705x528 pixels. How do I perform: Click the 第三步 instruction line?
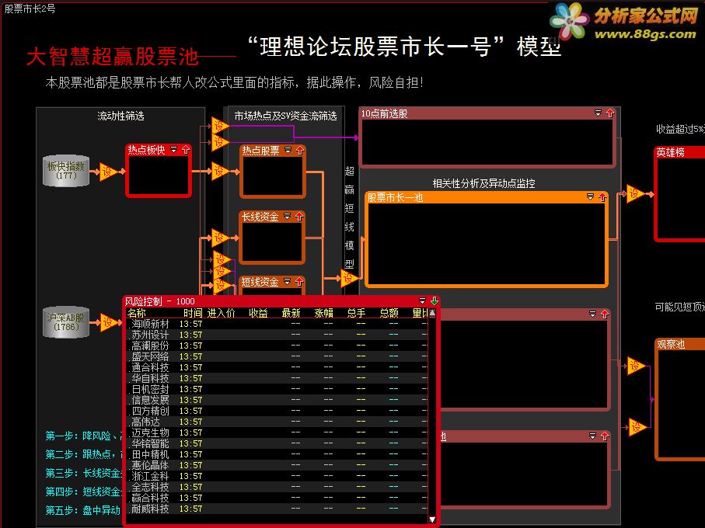click(83, 473)
